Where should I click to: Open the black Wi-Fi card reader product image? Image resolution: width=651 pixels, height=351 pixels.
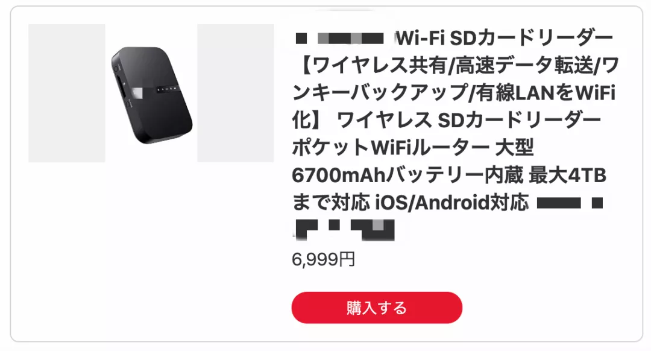[x=151, y=95]
